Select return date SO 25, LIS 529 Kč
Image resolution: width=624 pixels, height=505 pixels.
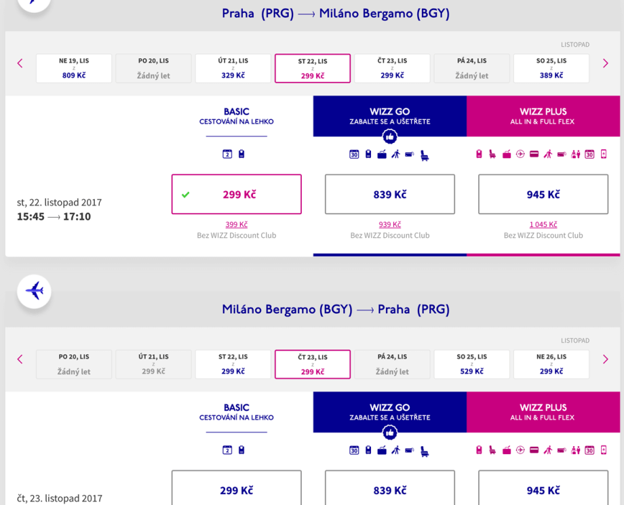471,364
